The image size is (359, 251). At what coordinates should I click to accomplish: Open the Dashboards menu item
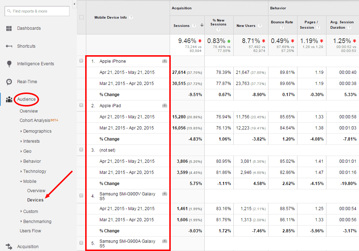(x=29, y=28)
